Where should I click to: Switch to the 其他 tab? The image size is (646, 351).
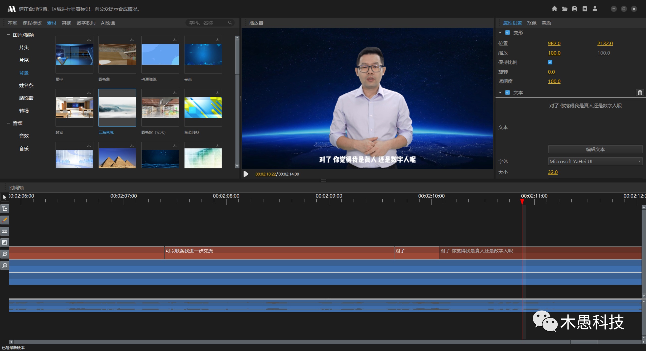click(x=66, y=23)
